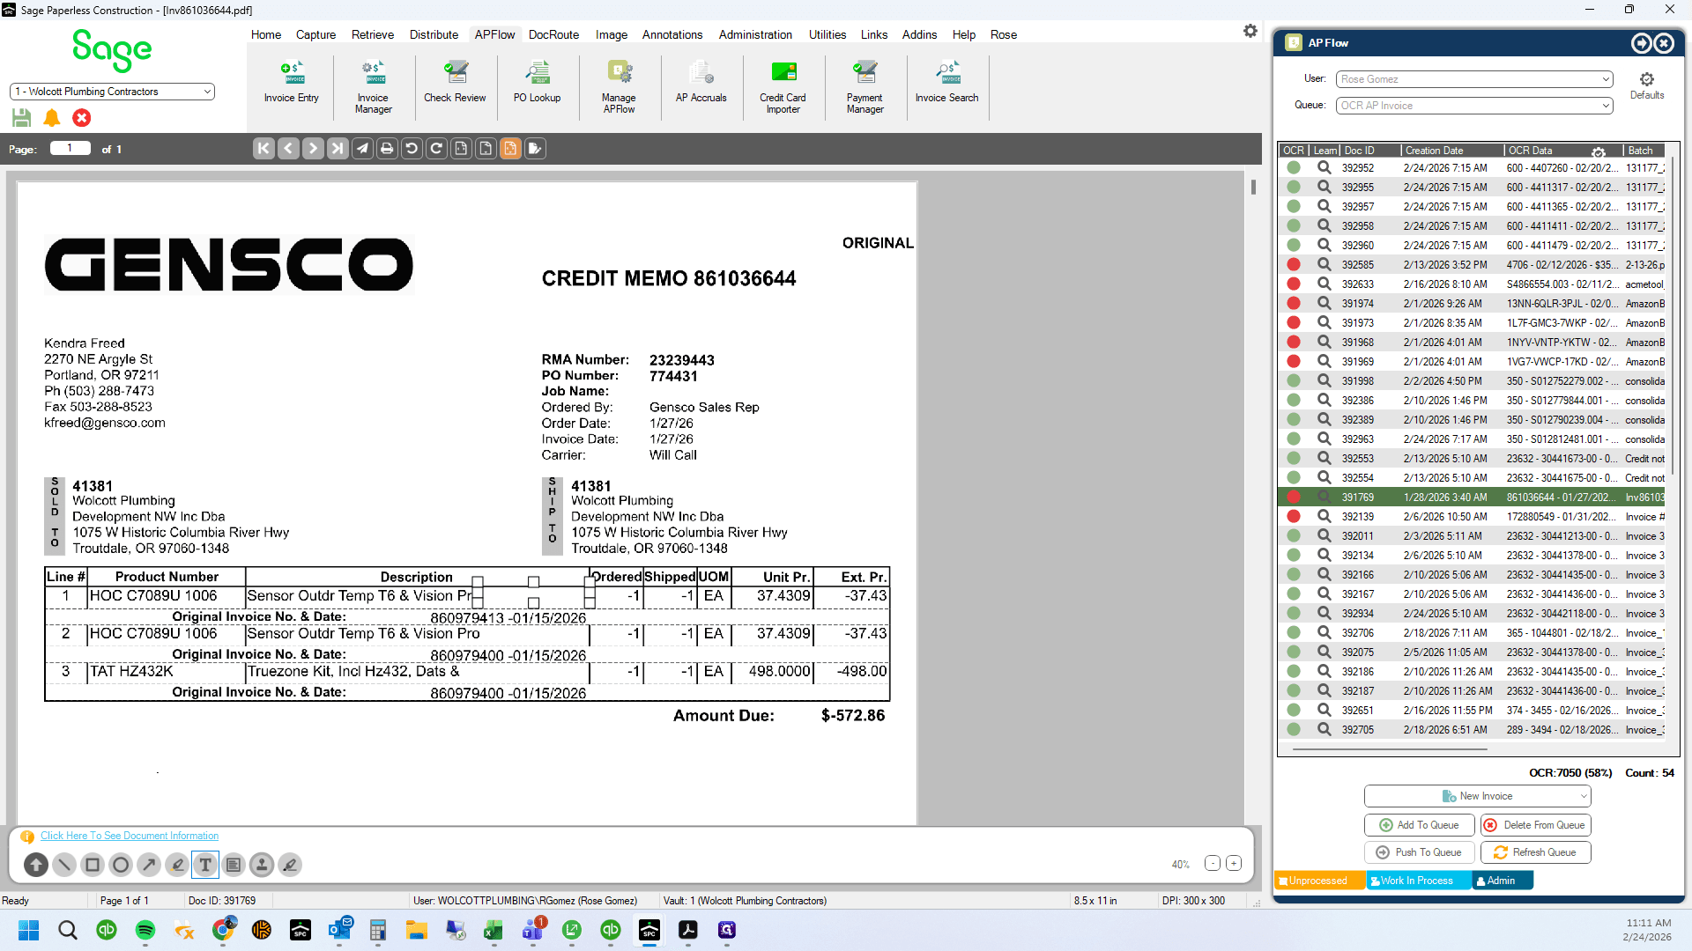Image resolution: width=1692 pixels, height=951 pixels.
Task: Click Delete From Queue button
Action: [x=1535, y=825]
